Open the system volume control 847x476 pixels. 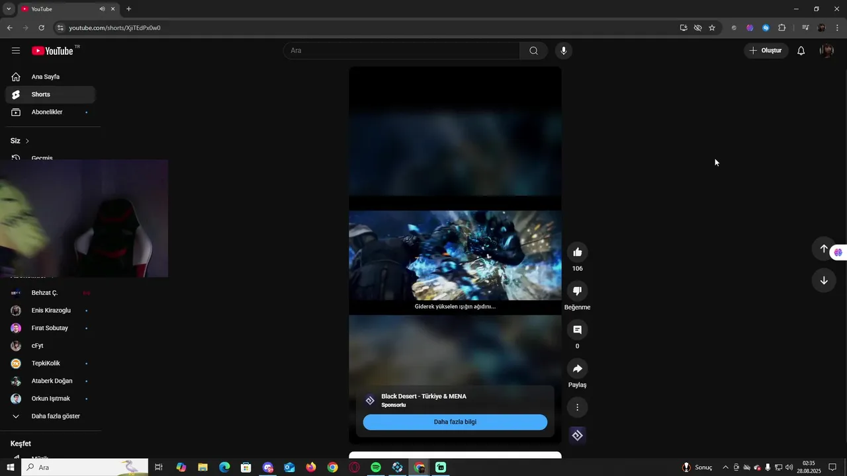(x=789, y=467)
